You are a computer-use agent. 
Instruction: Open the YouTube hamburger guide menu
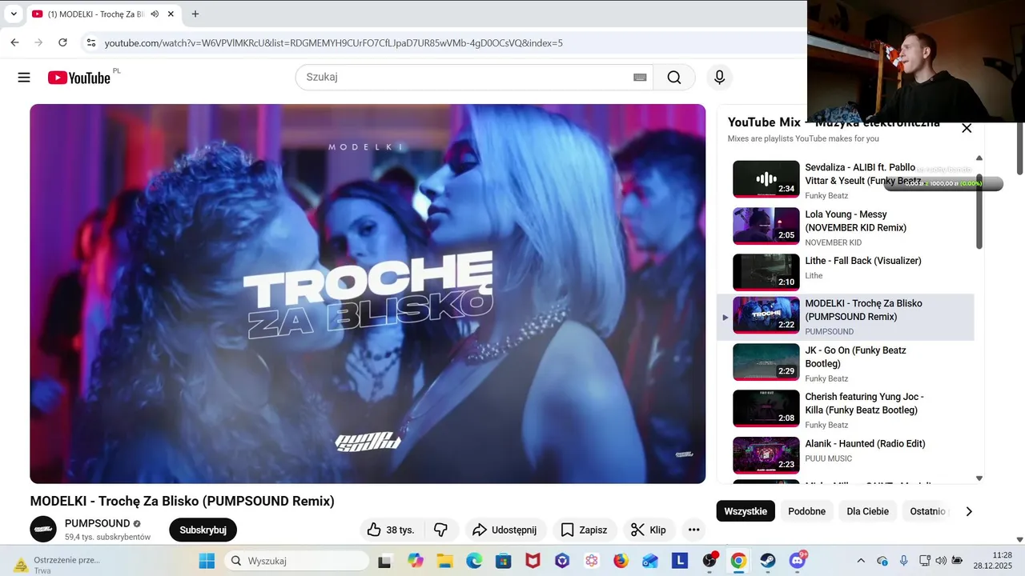(24, 78)
